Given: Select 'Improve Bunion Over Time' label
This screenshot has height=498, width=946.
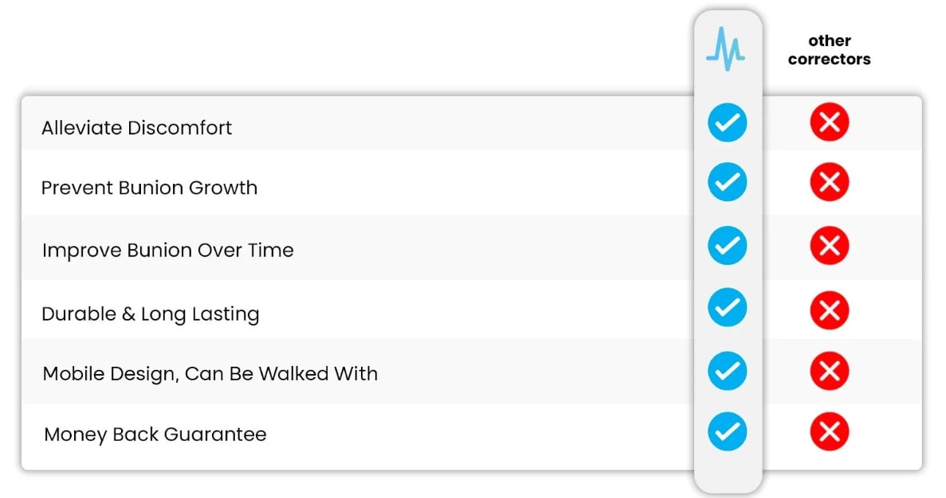Looking at the screenshot, I should [167, 251].
